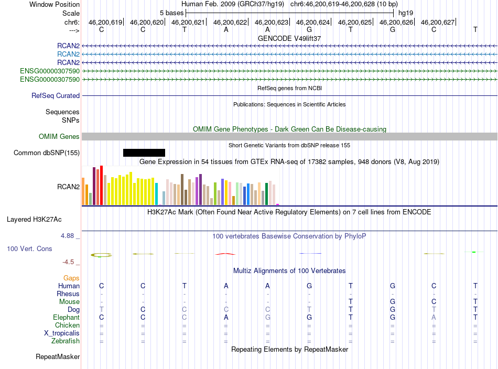Image resolution: width=498 pixels, height=369 pixels.
Task: Select the Mouse species label
Action: click(x=69, y=302)
